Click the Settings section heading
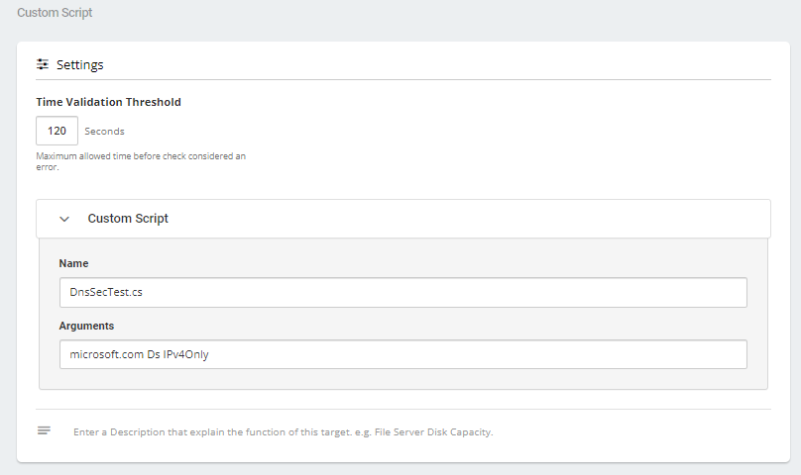The width and height of the screenshot is (801, 475). click(79, 64)
